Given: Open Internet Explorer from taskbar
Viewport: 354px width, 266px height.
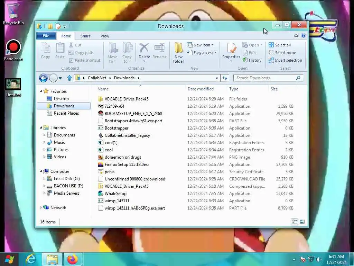Looking at the screenshot, I should click(31, 259).
